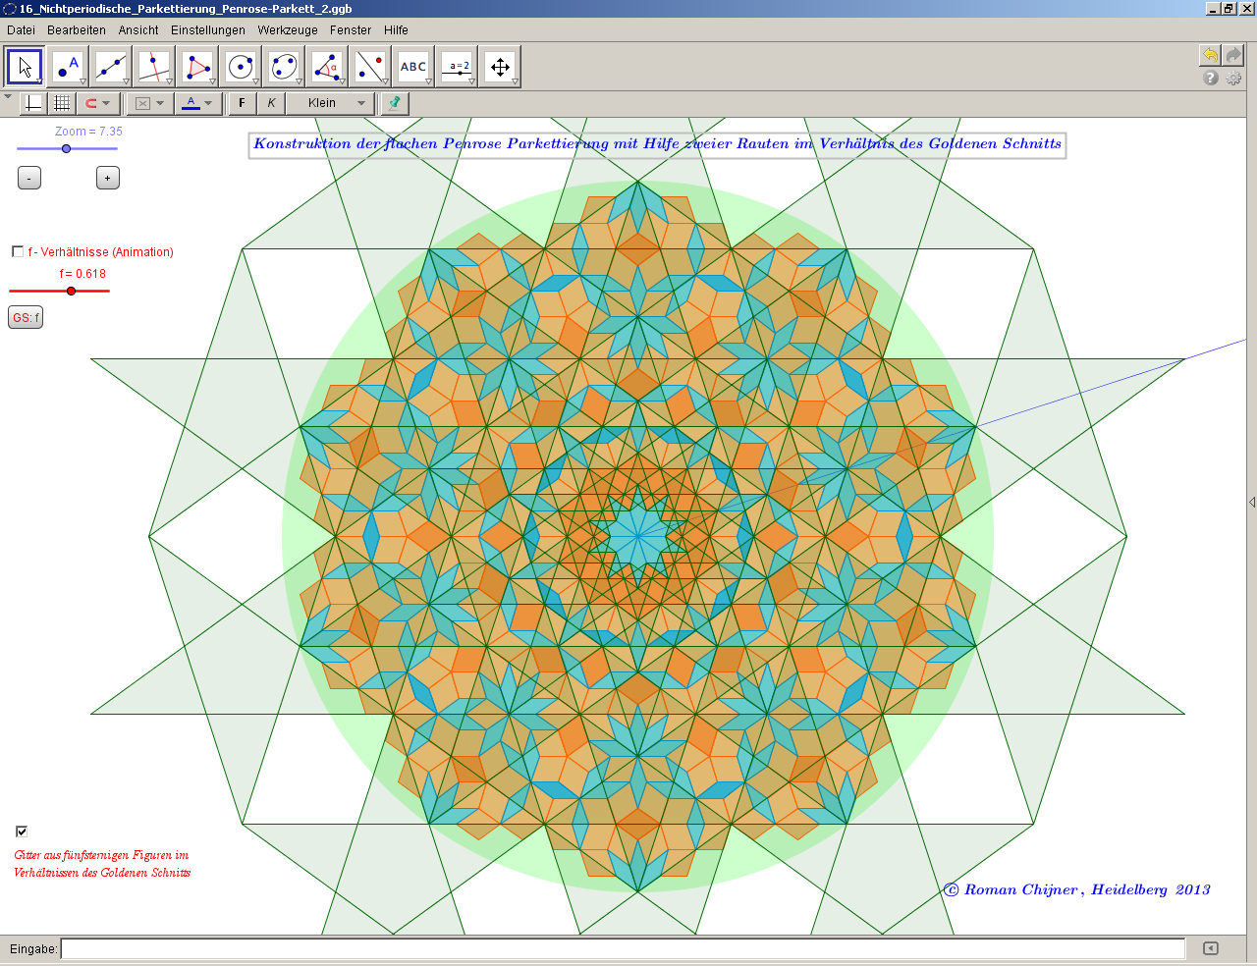Open the Ansicht menu
1257x966 pixels.
(x=138, y=30)
